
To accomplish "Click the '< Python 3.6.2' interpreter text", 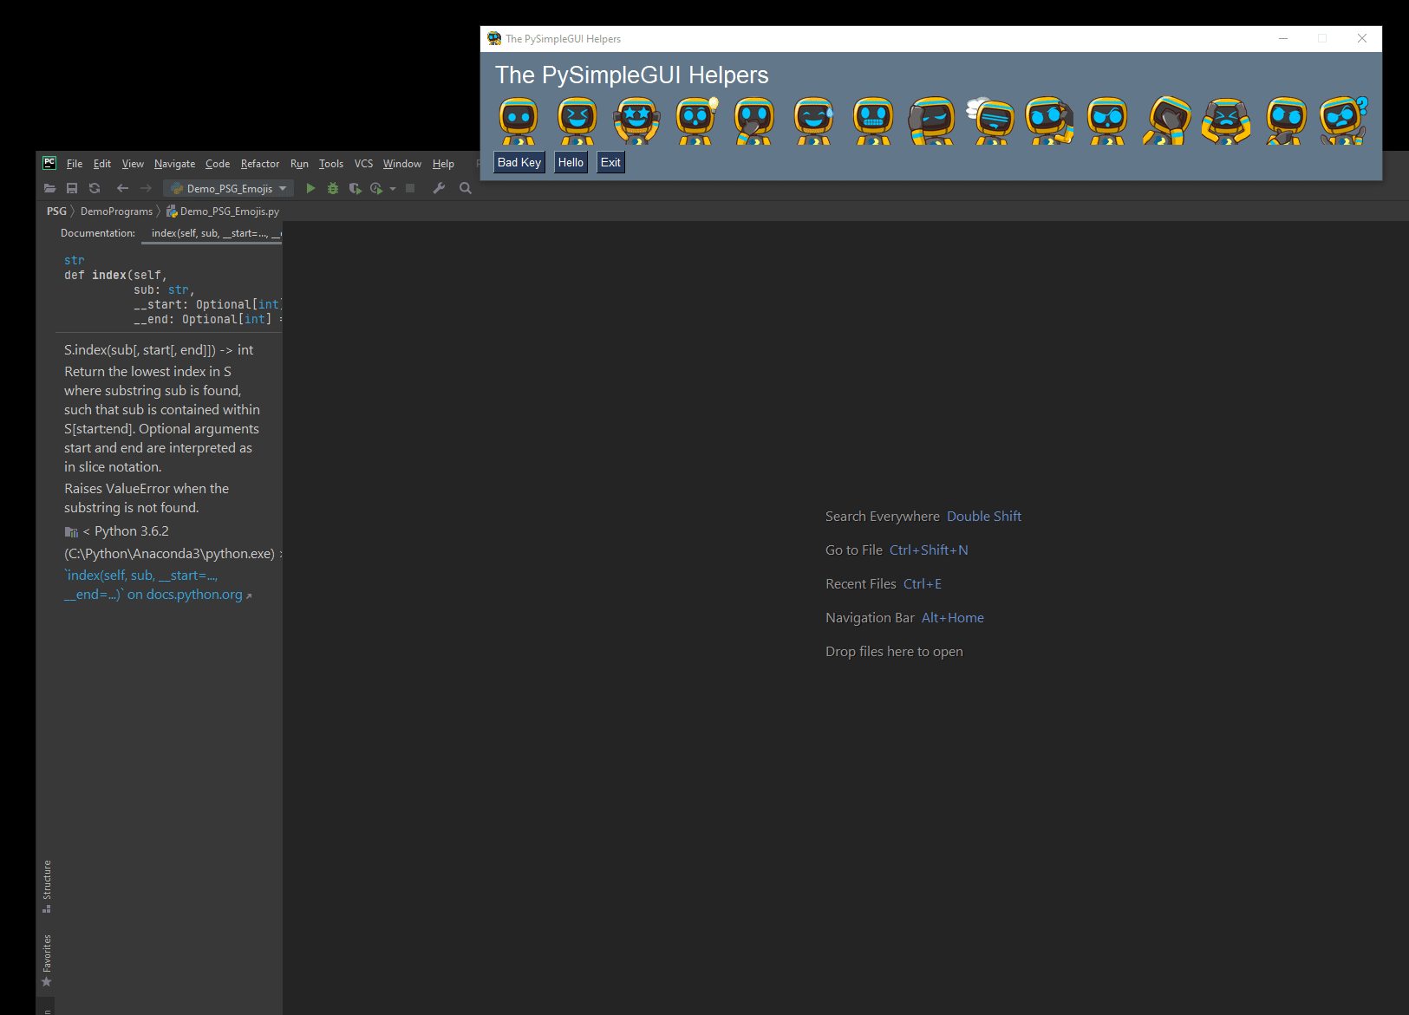I will [126, 531].
